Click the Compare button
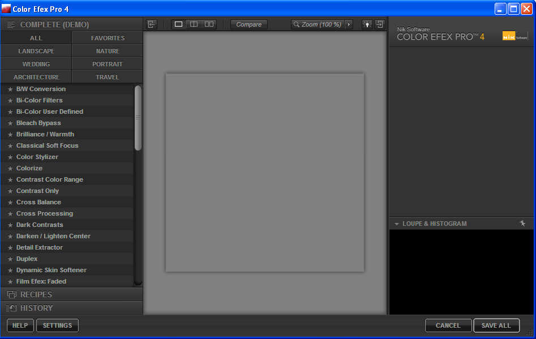Image resolution: width=536 pixels, height=339 pixels. pyautogui.click(x=249, y=24)
